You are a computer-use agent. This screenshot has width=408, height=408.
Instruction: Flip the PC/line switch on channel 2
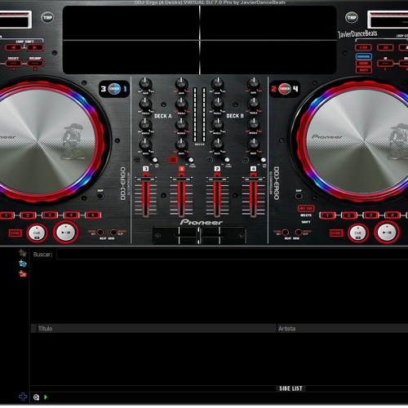[227, 160]
